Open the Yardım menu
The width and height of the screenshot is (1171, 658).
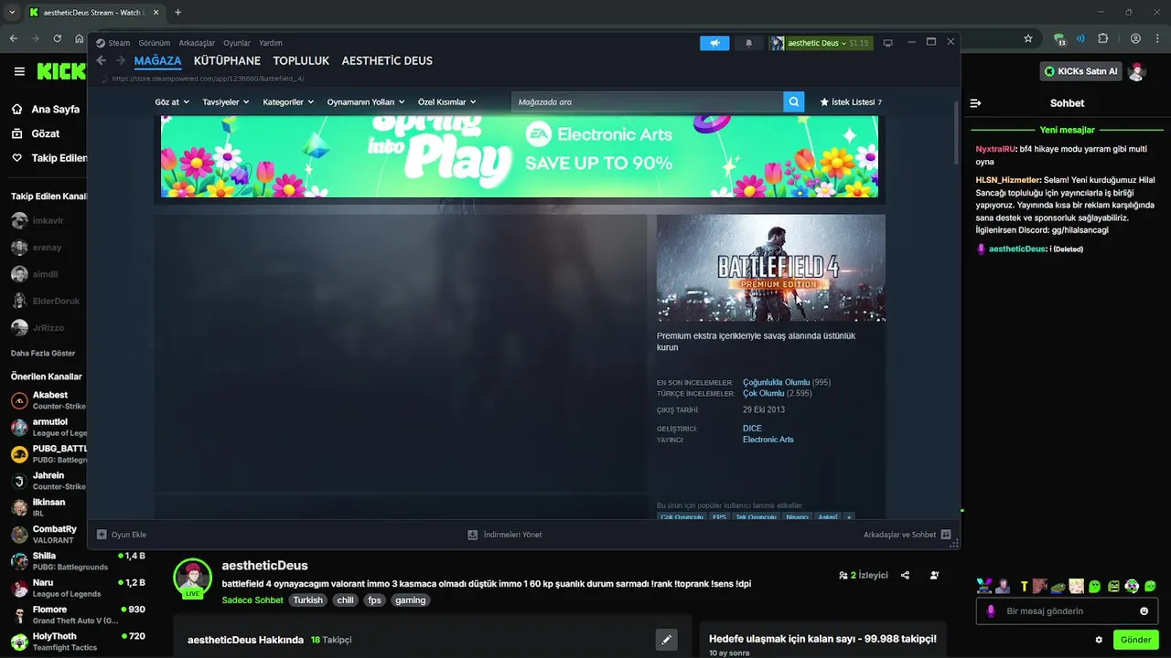tap(271, 43)
